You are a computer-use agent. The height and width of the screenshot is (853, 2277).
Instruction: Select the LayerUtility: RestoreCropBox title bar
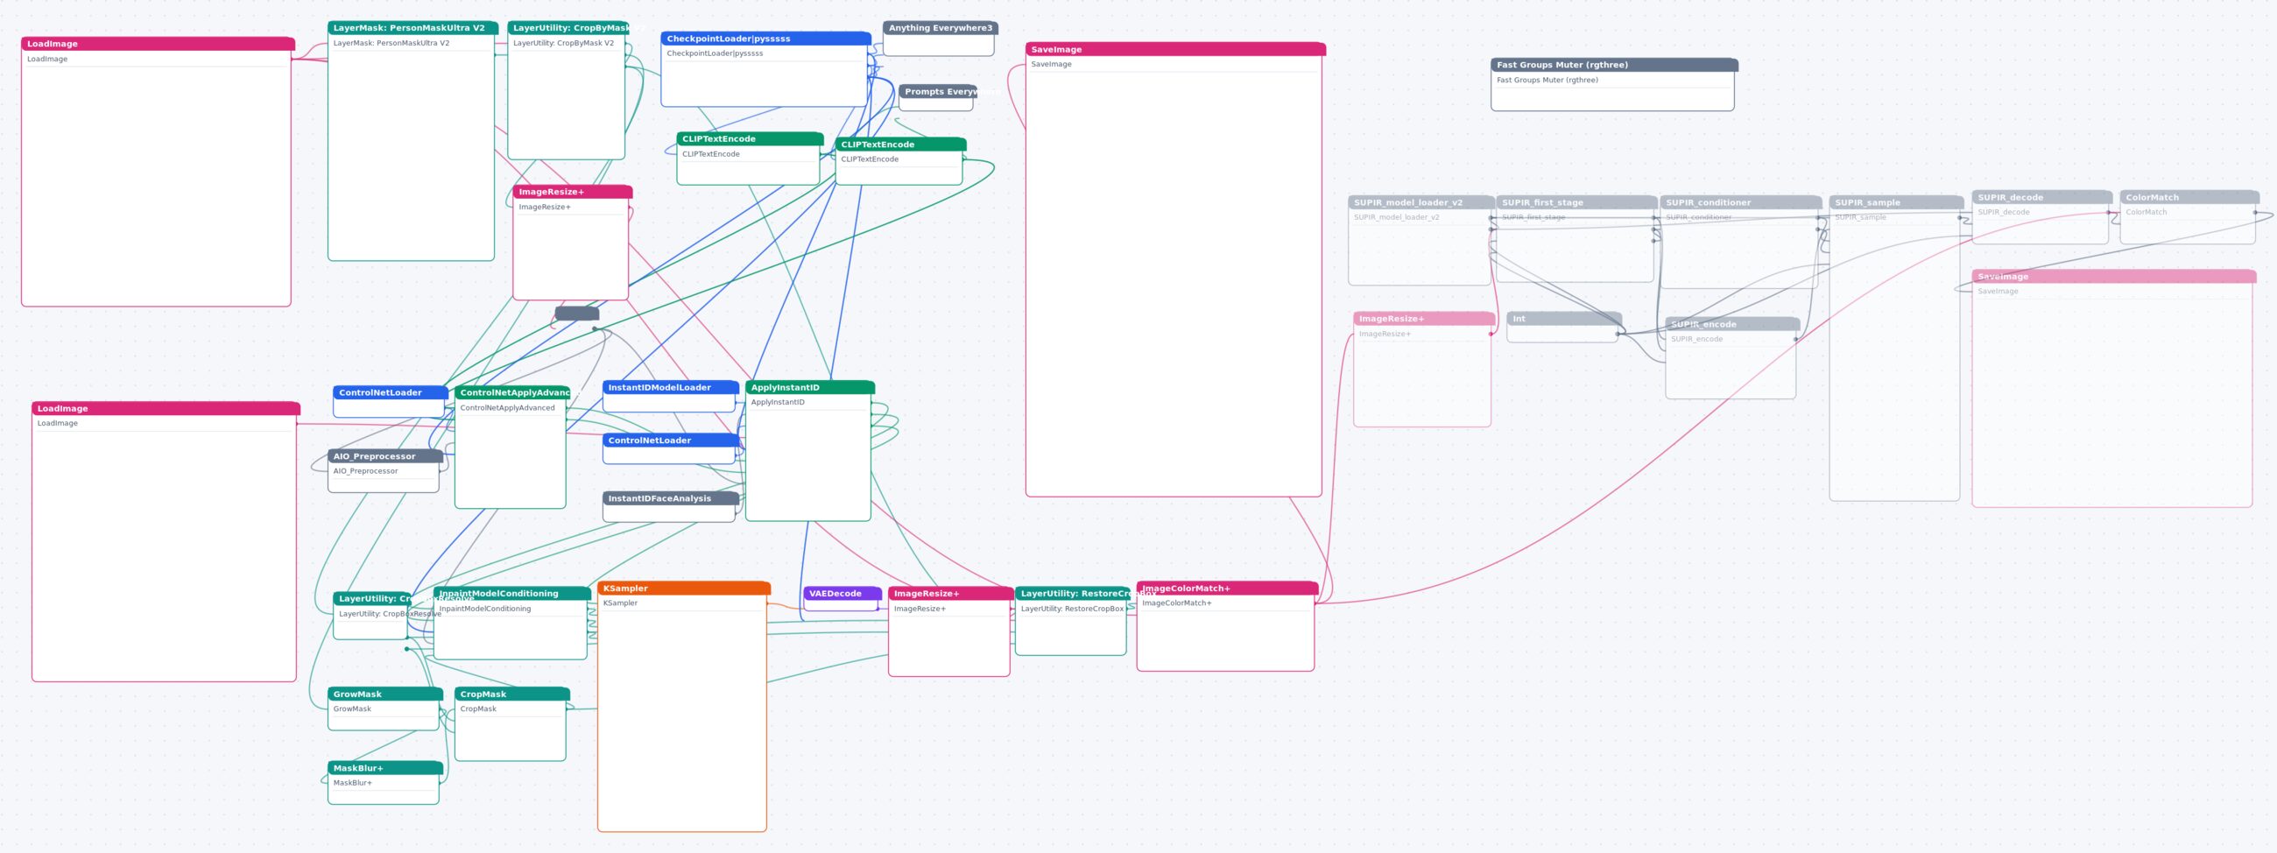tap(1072, 593)
